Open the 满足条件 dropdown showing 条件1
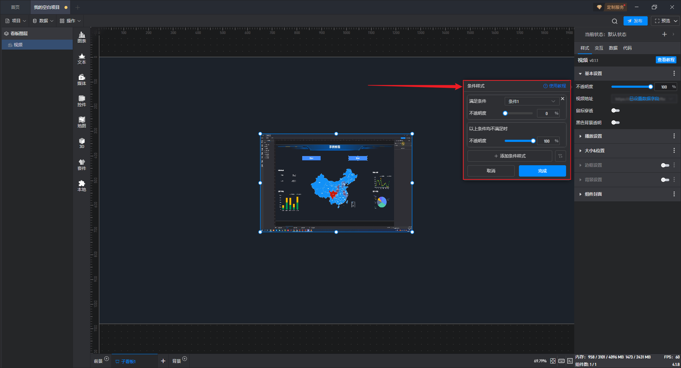 (531, 101)
